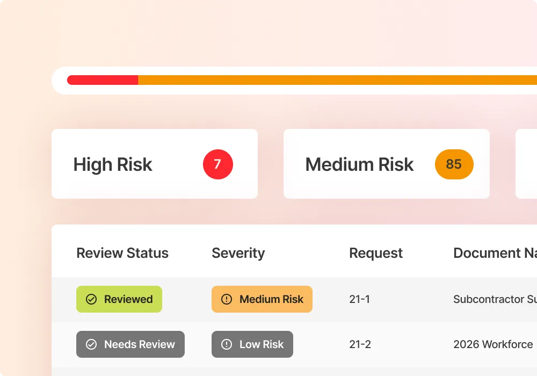537x376 pixels.
Task: Select the Reviewed status badge
Action: click(119, 299)
